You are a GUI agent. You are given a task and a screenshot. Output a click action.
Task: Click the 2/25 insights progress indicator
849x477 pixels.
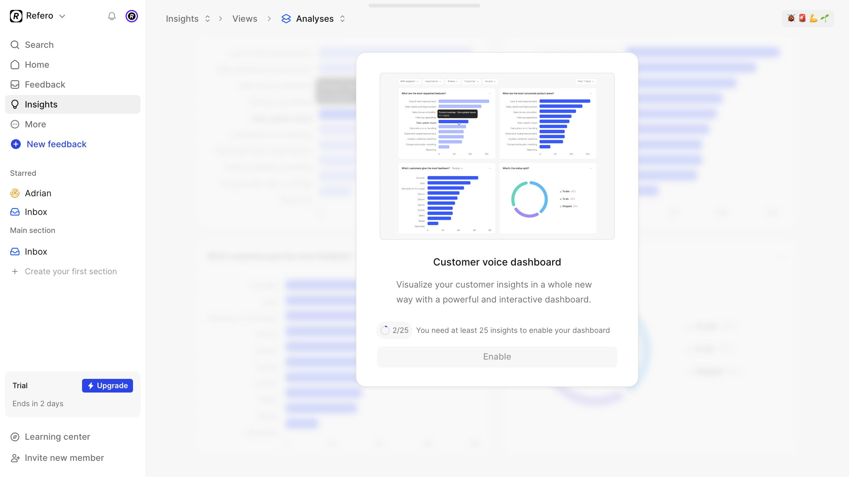(x=394, y=330)
